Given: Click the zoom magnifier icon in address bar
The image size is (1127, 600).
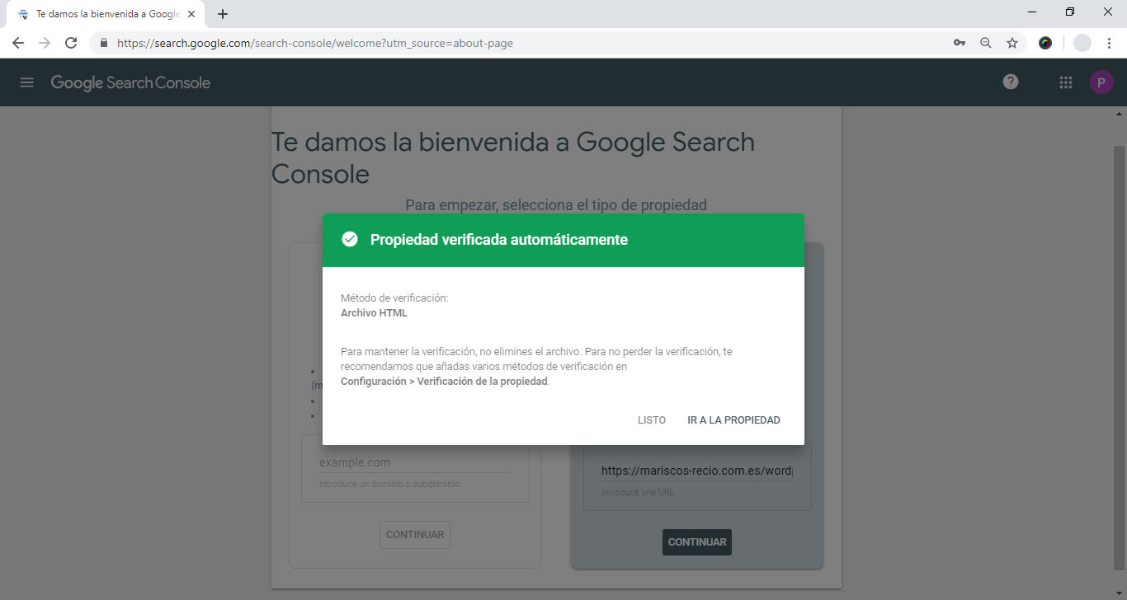Looking at the screenshot, I should click(x=986, y=43).
